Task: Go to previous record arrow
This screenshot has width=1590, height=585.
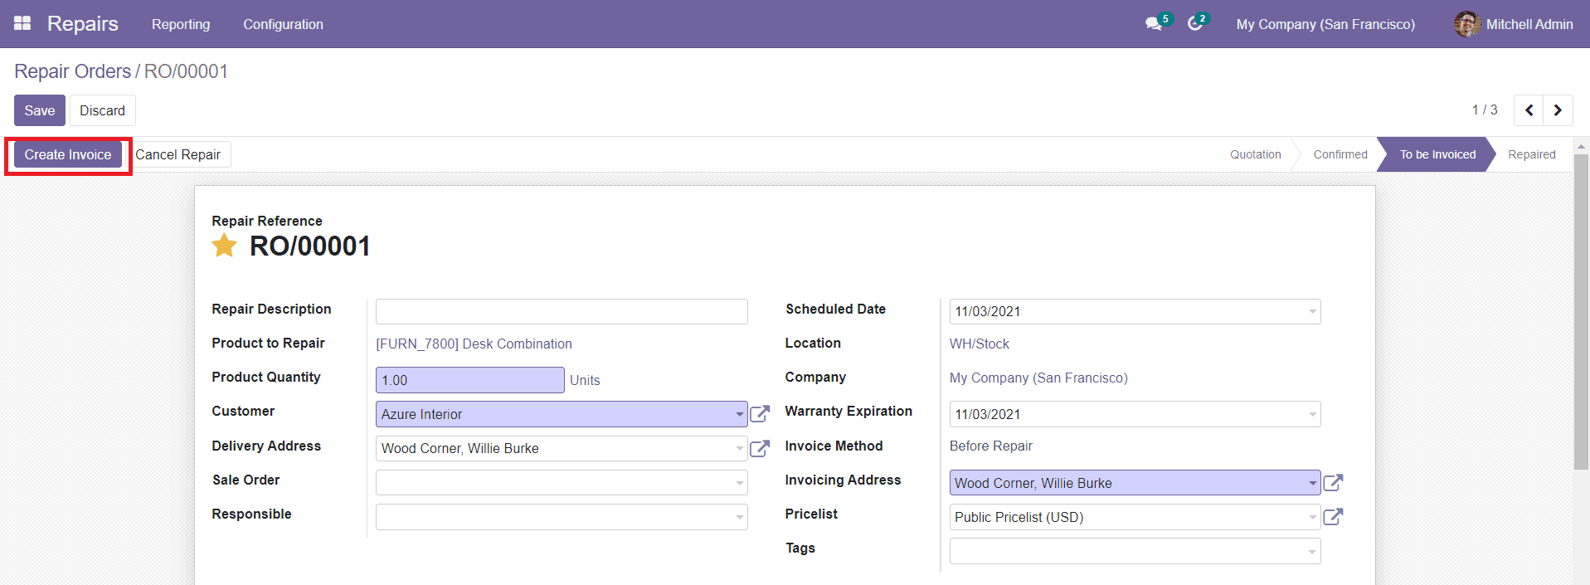Action: tap(1529, 110)
